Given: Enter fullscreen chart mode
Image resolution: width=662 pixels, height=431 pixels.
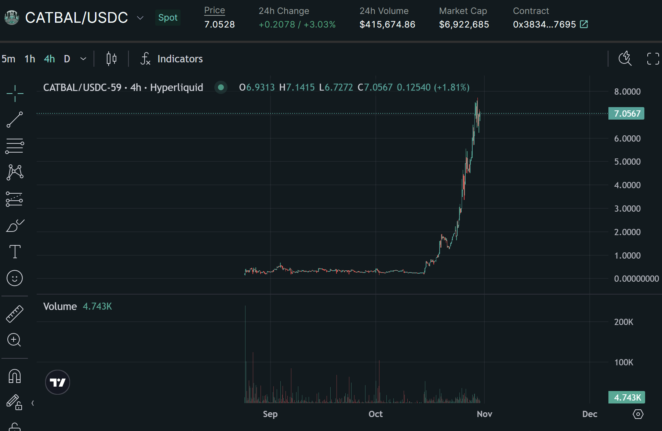Looking at the screenshot, I should point(653,59).
